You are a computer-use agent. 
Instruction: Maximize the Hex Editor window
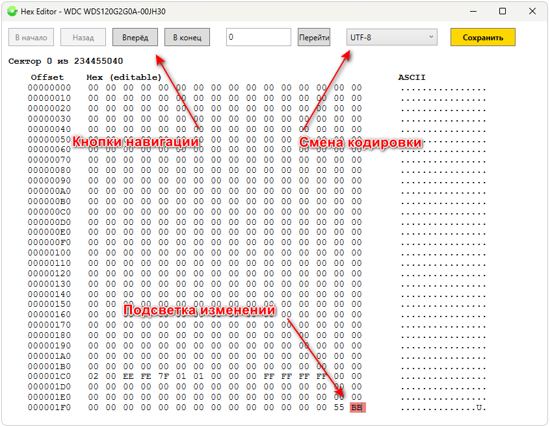tap(503, 11)
